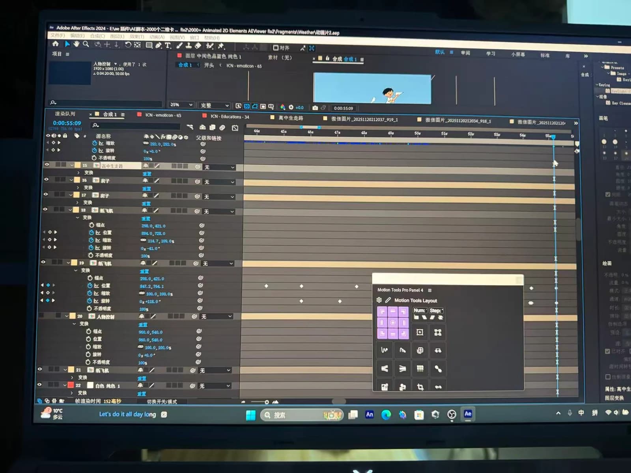Select the Puppet Pin tool
Image resolution: width=631 pixels, height=473 pixels.
pos(221,47)
